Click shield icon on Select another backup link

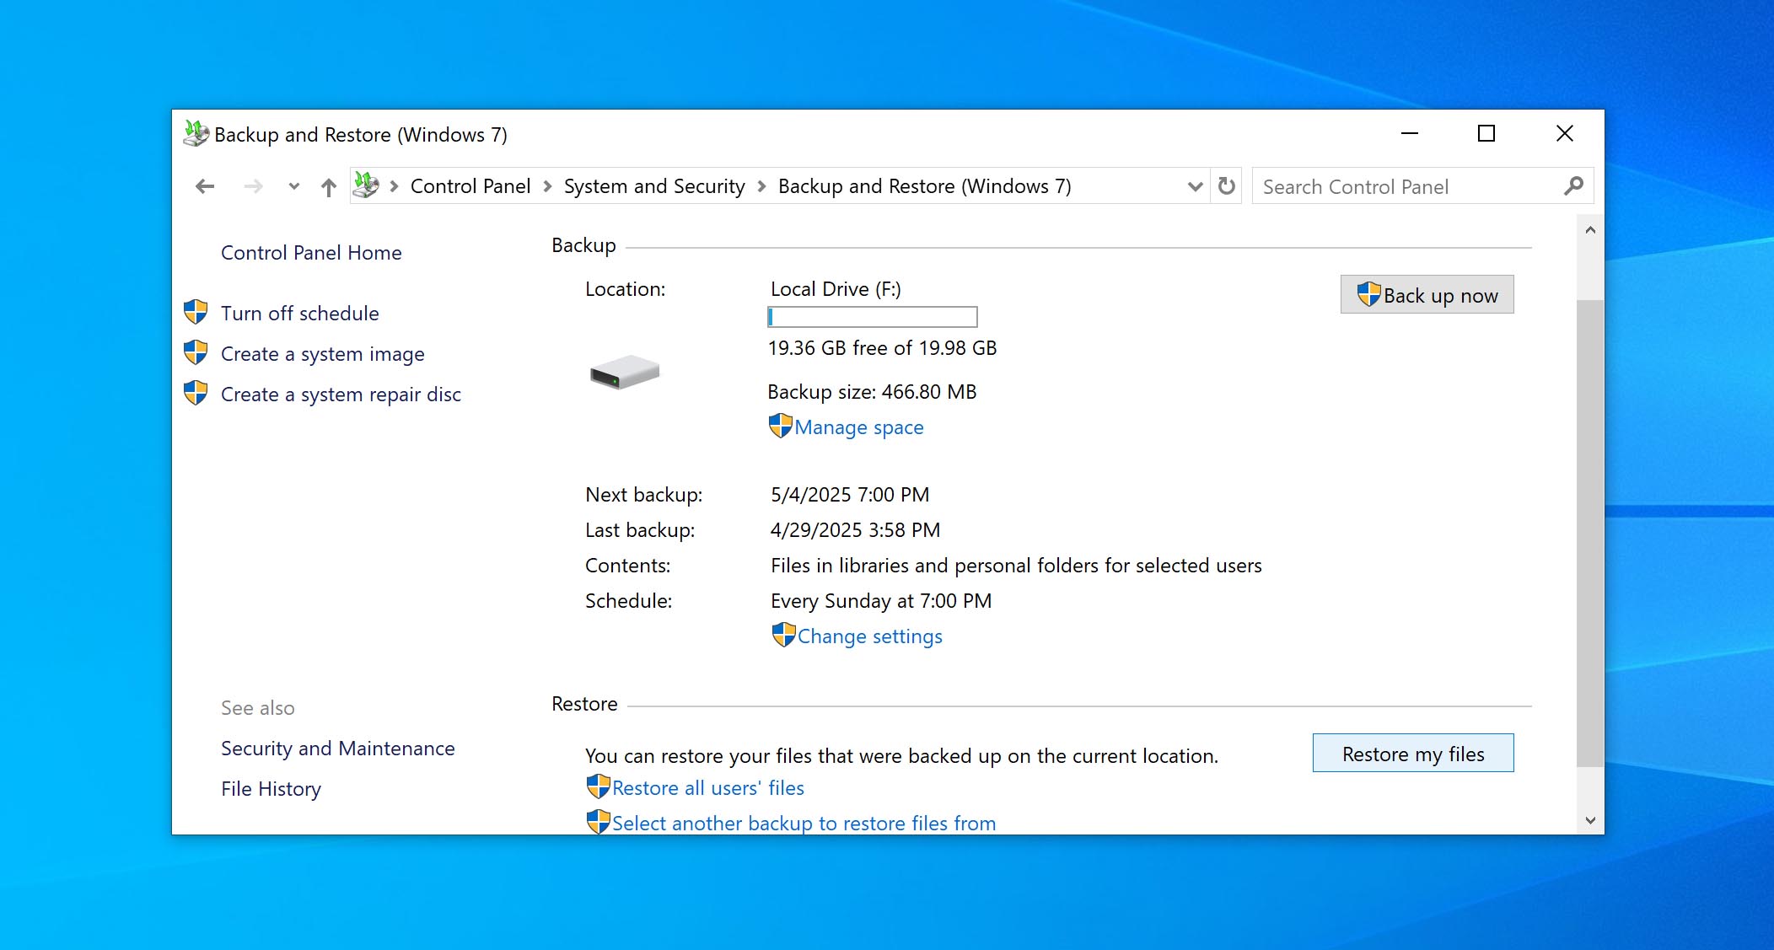coord(599,822)
